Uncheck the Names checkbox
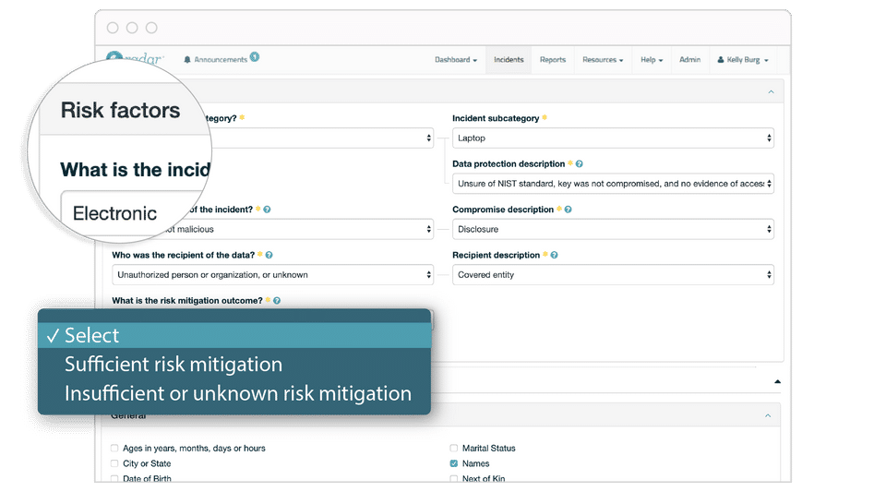 point(454,463)
